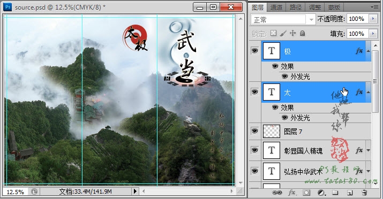Hide 外发光 effect of 太 layer
This screenshot has width=383, height=199.
pyautogui.click(x=284, y=118)
